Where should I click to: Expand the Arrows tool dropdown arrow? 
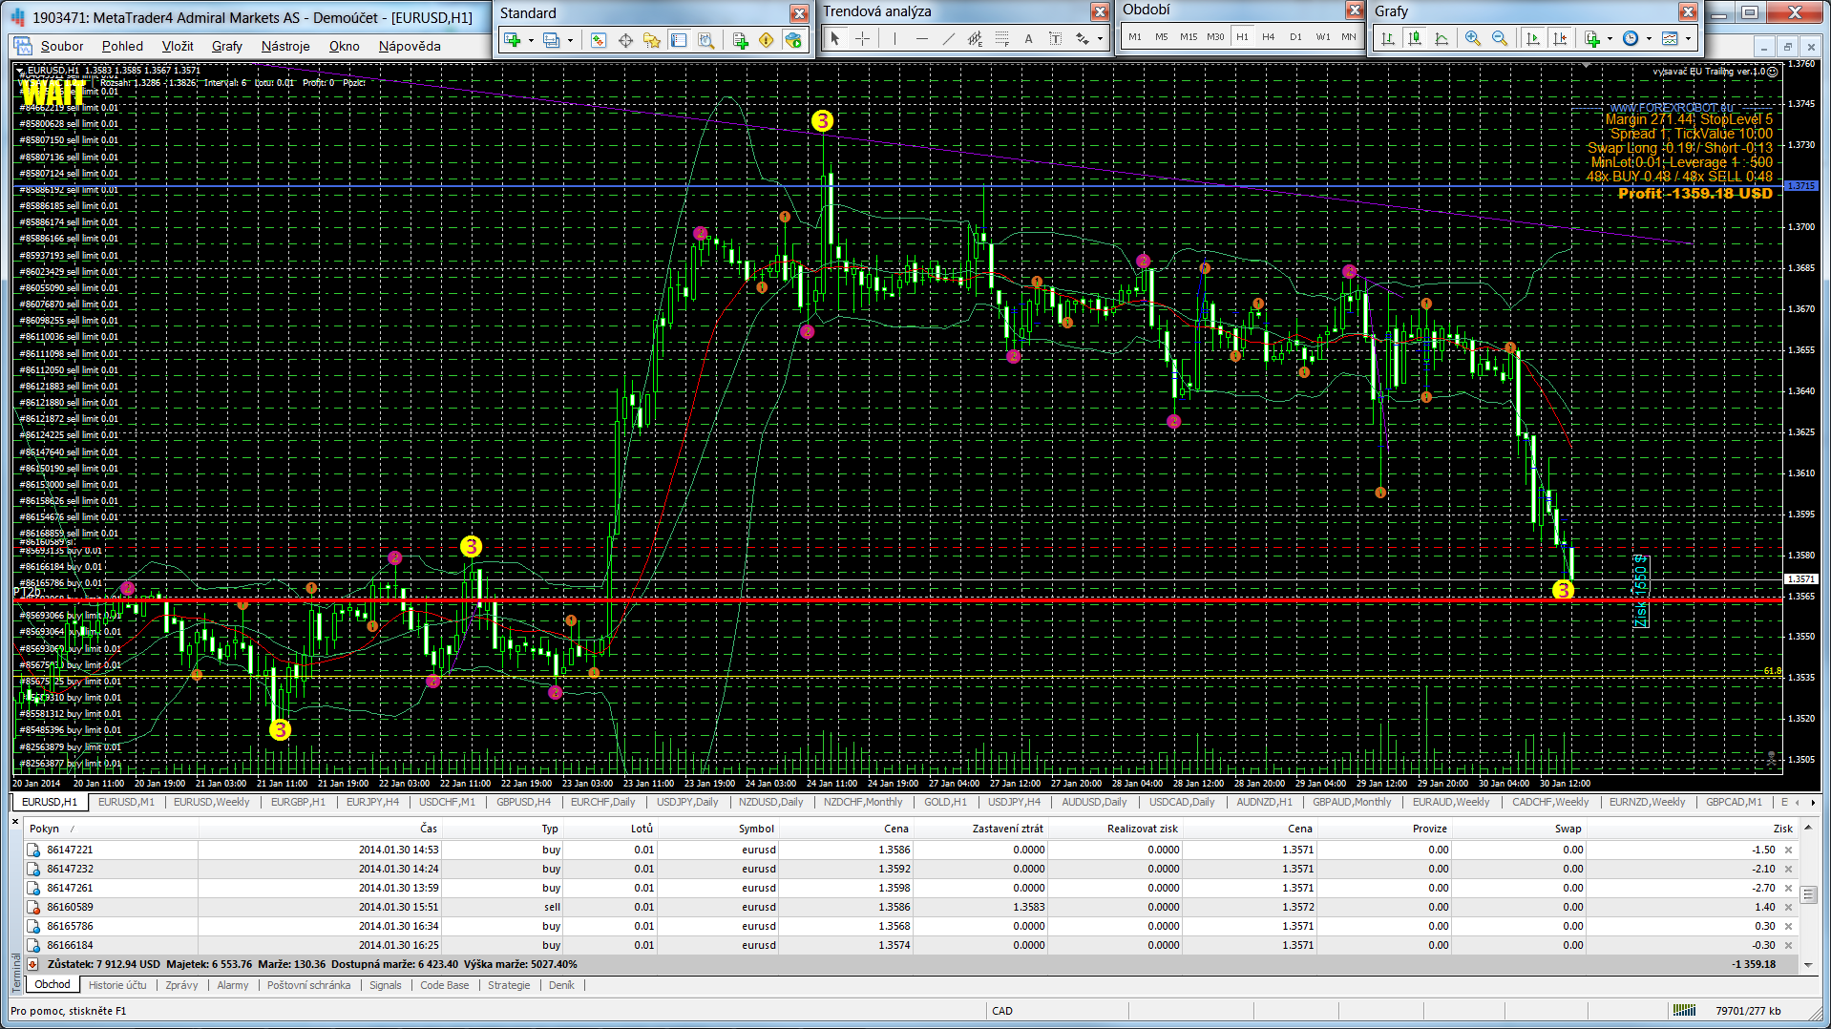(x=1100, y=39)
